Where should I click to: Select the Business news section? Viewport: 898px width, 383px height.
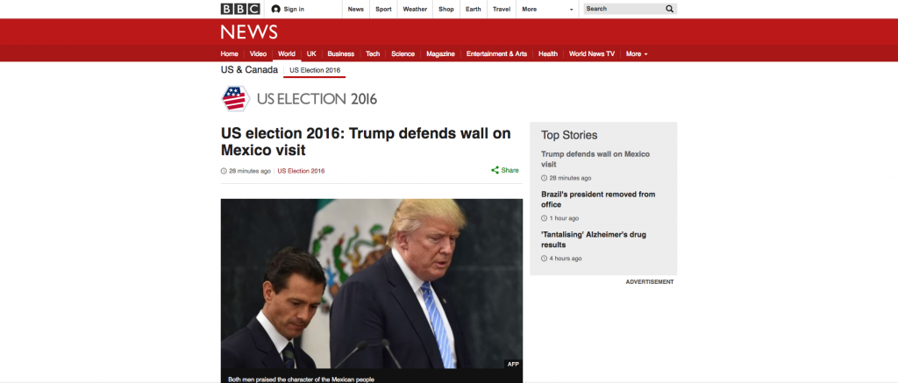click(341, 53)
